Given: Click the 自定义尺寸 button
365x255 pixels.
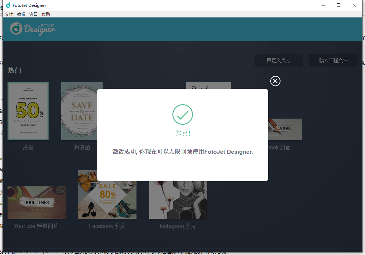Looking at the screenshot, I should 279,60.
